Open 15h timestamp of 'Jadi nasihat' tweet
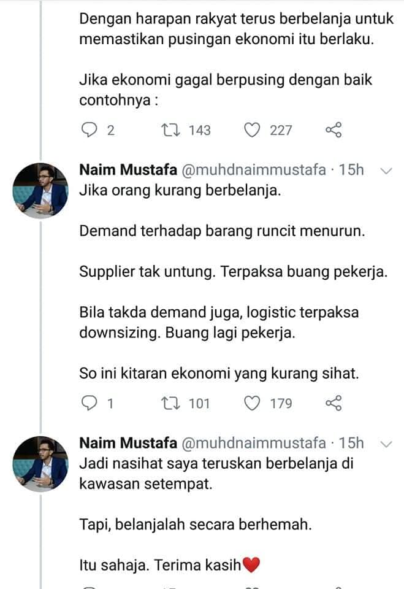The height and width of the screenshot is (589, 404). coord(351,443)
